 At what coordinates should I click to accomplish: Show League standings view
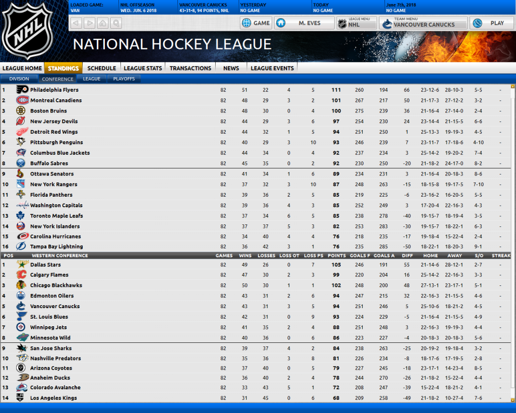92,79
